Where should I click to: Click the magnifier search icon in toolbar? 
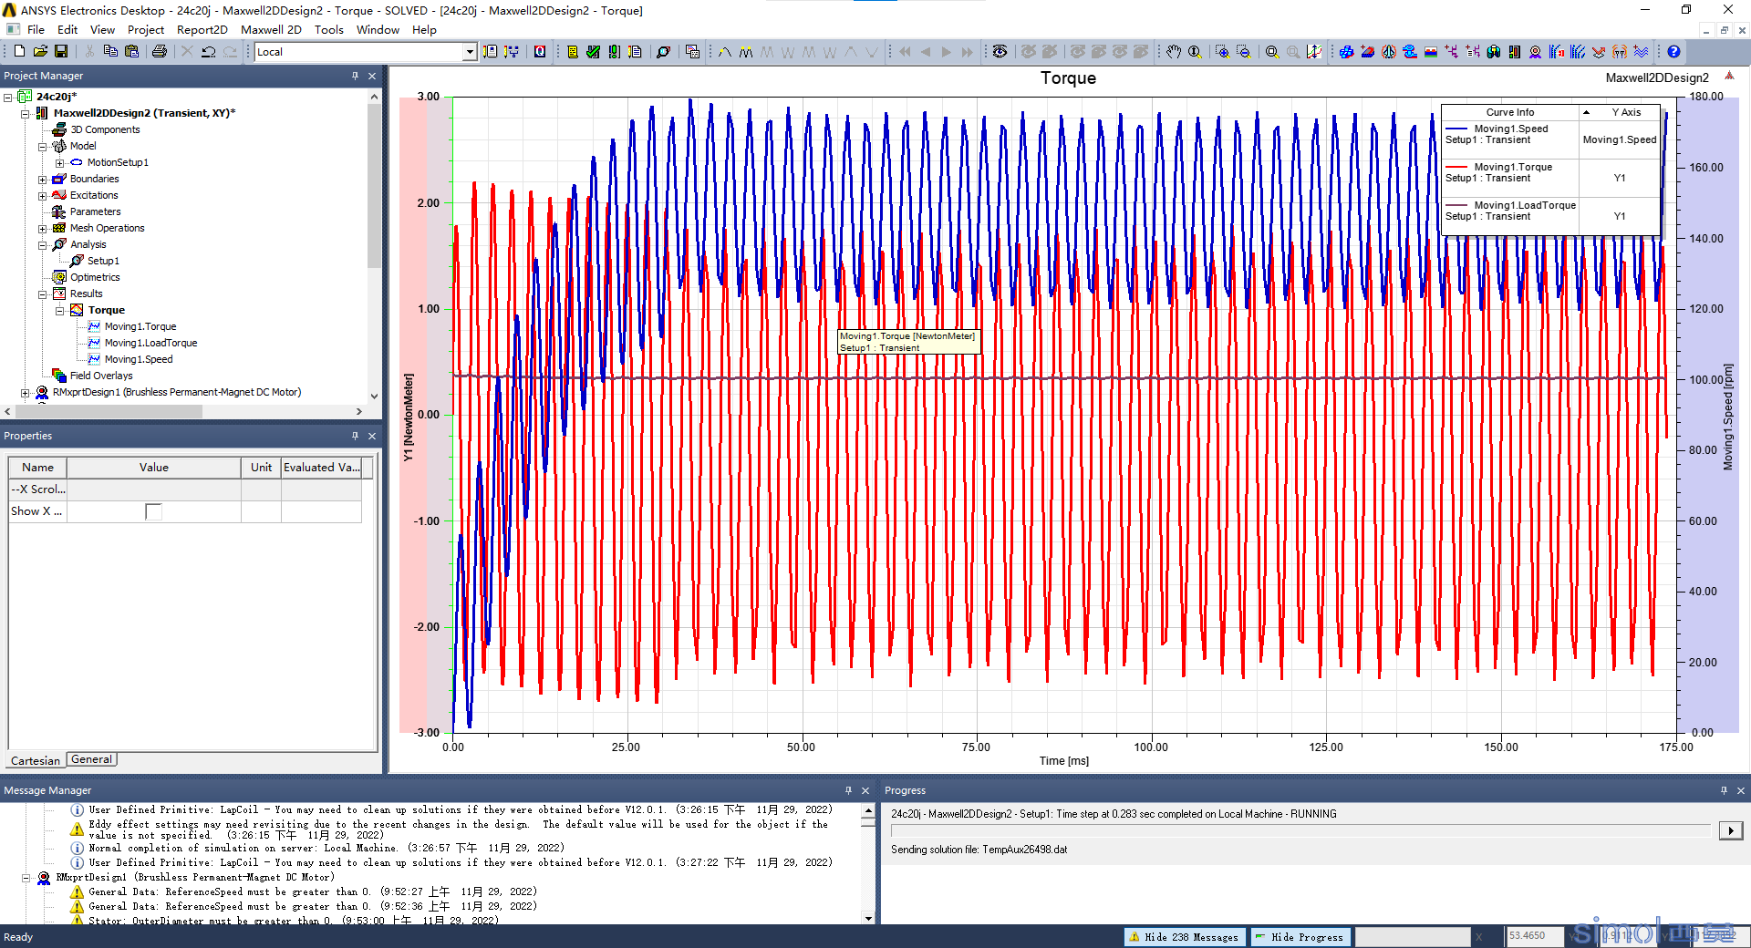click(664, 52)
